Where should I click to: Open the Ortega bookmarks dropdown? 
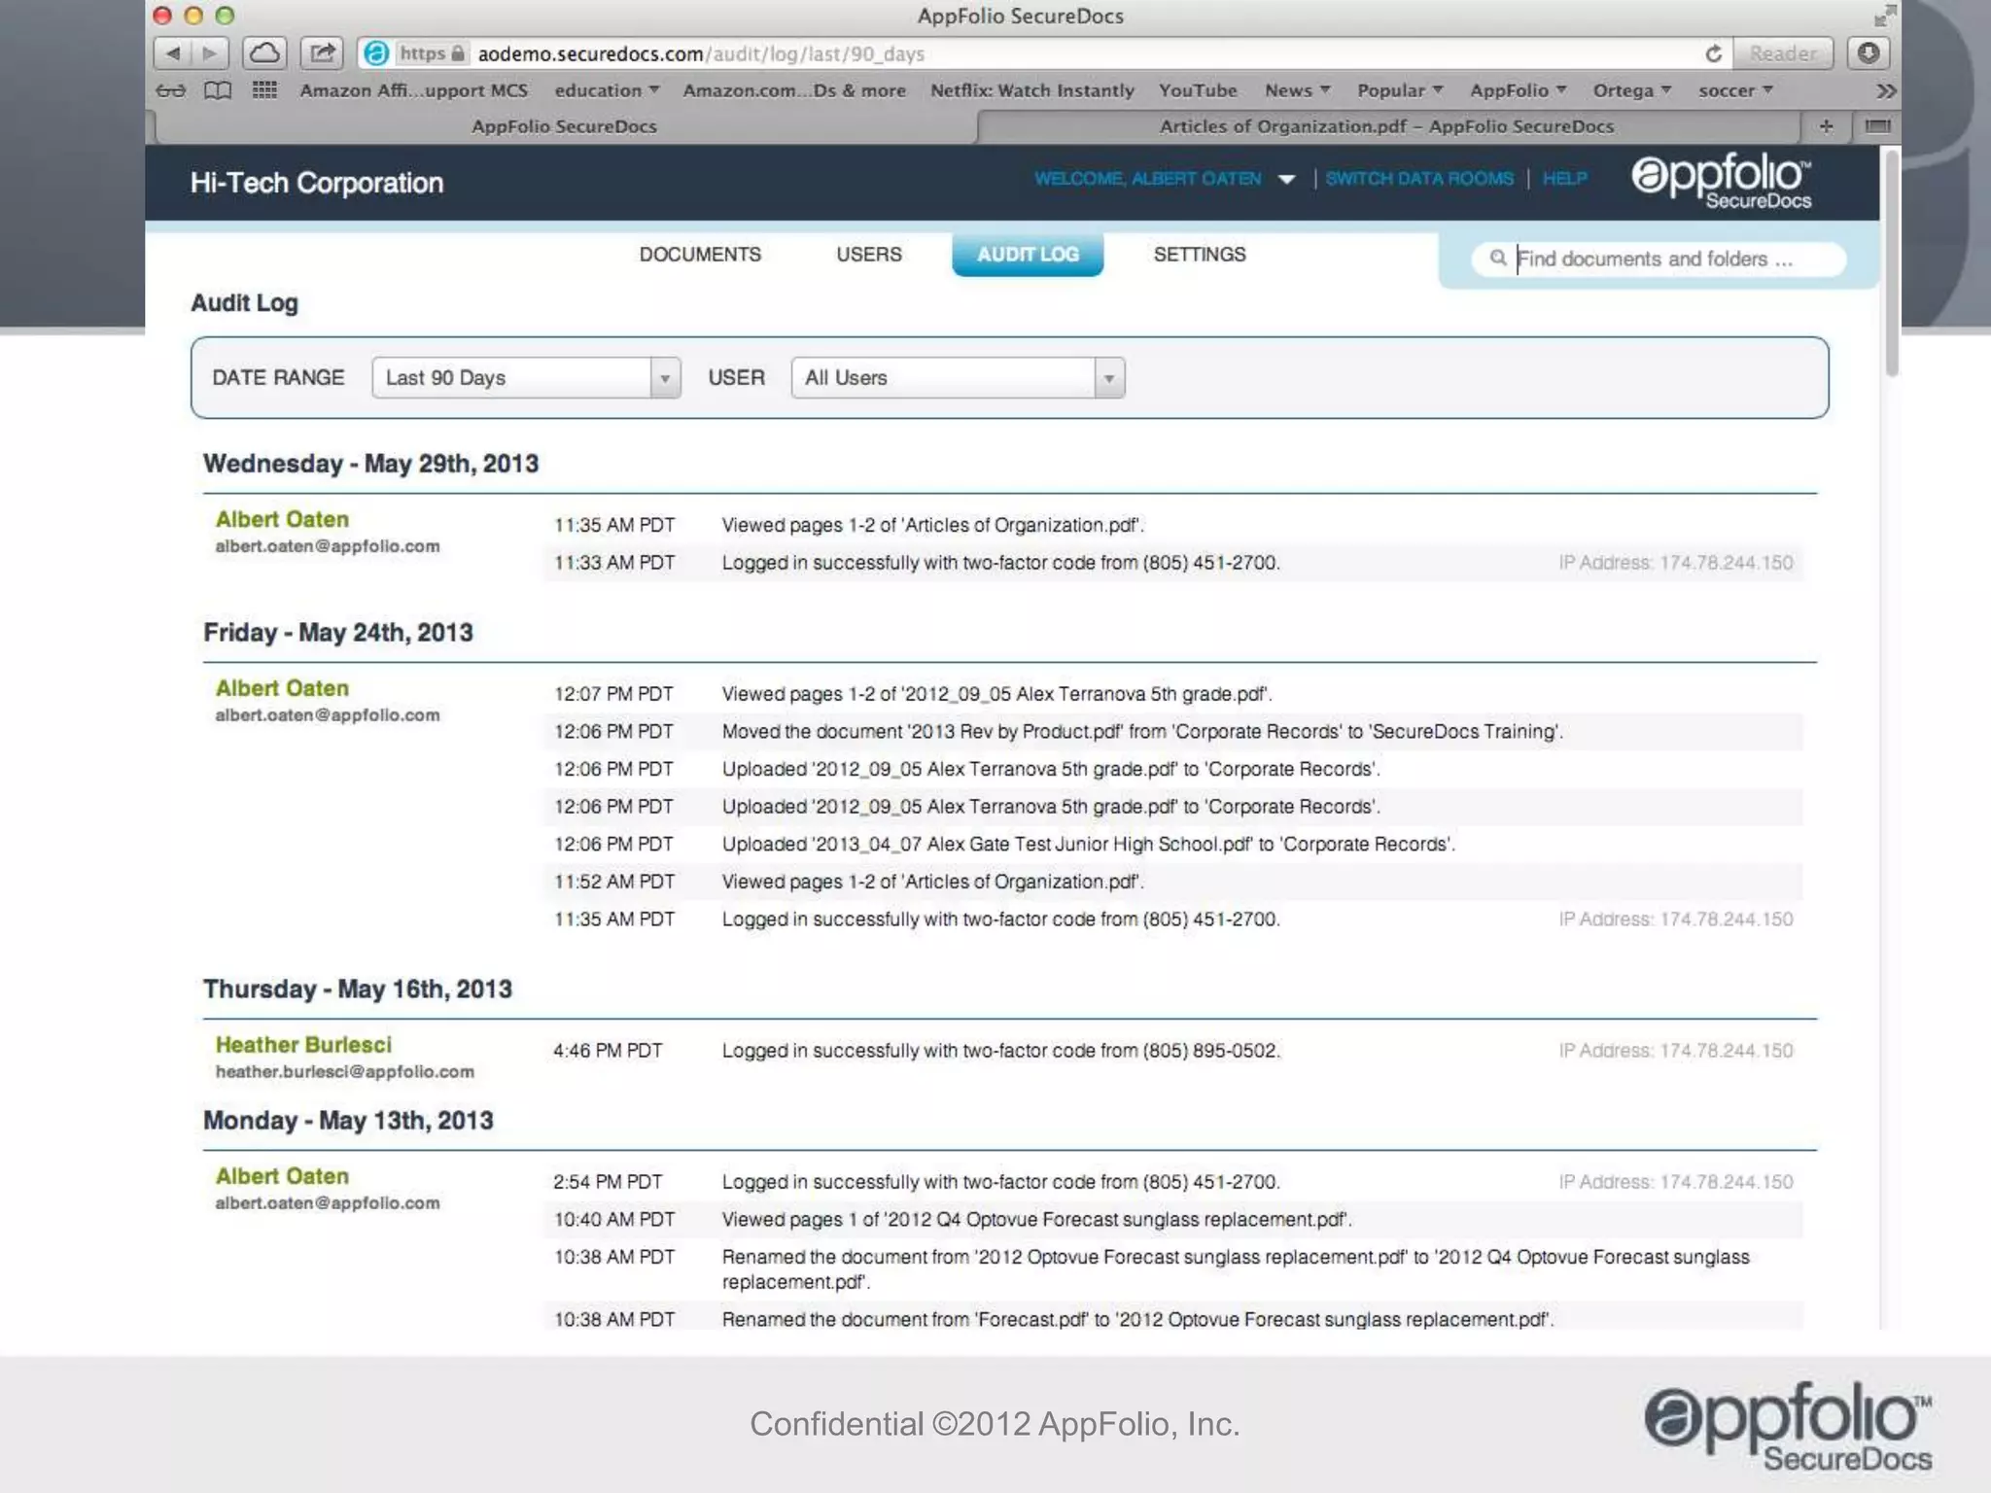[x=1631, y=90]
